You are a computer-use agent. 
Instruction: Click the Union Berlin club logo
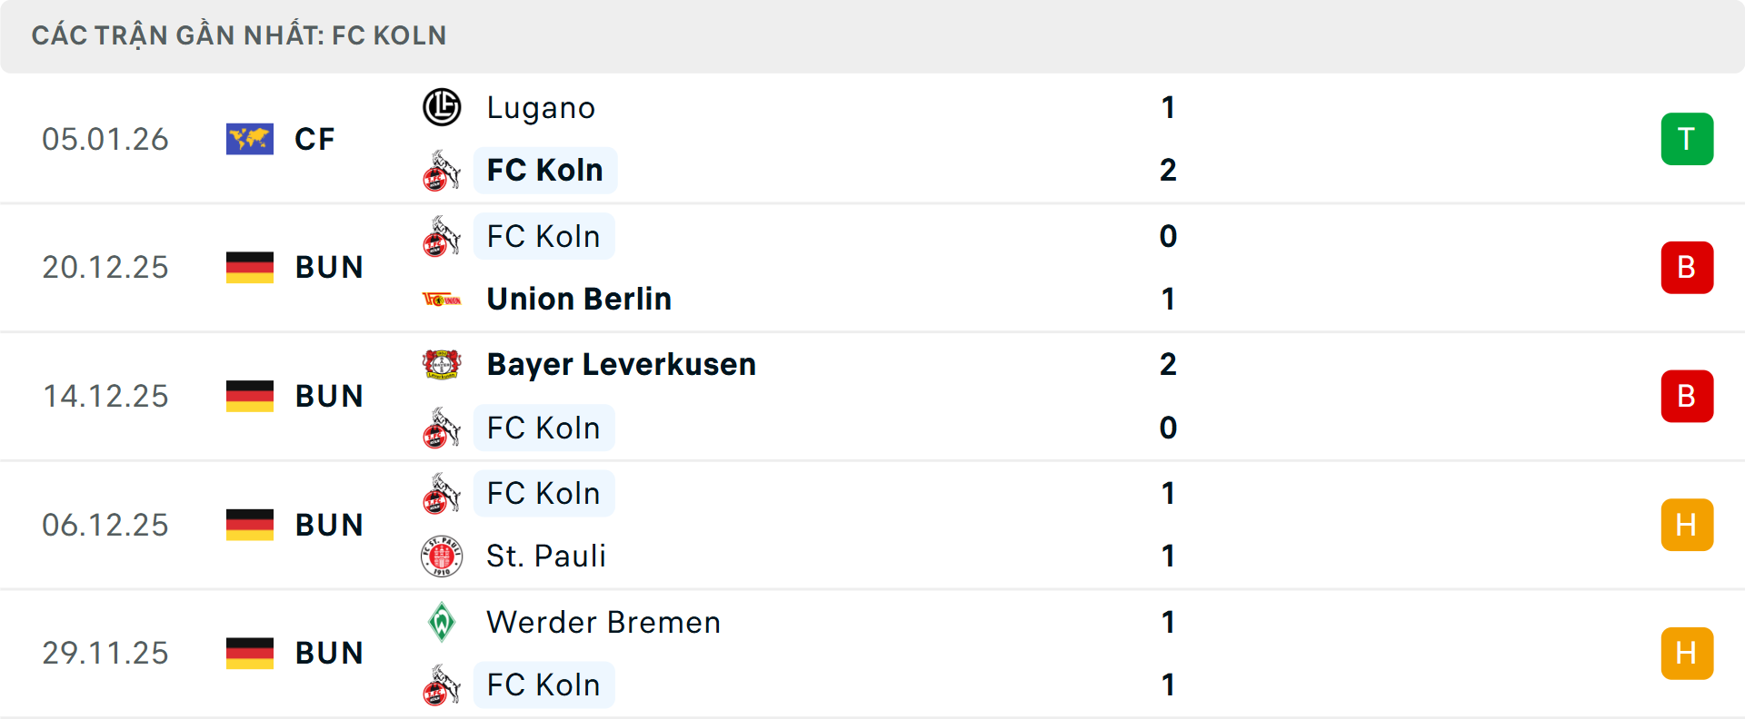tap(442, 299)
